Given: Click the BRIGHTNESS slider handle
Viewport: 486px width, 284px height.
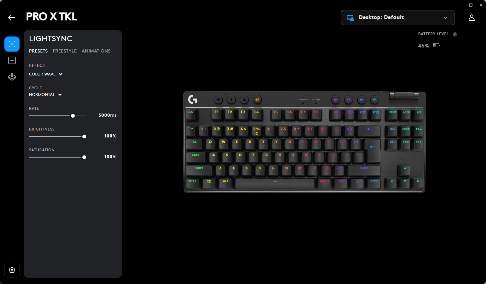Looking at the screenshot, I should click(x=84, y=136).
